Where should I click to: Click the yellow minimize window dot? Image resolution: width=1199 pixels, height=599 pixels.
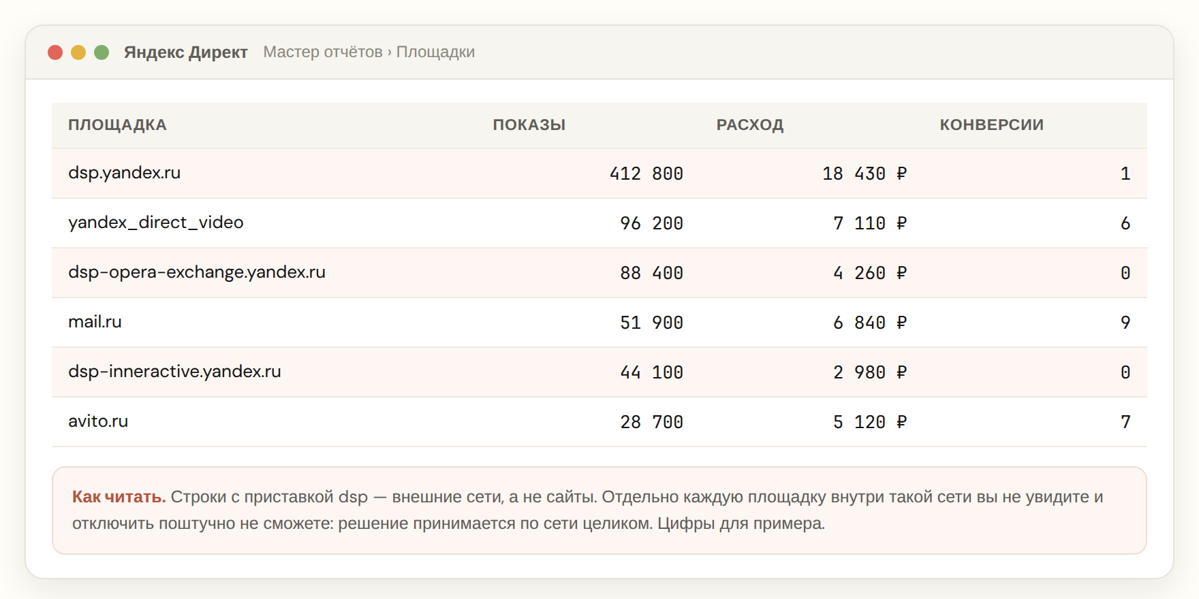78,52
